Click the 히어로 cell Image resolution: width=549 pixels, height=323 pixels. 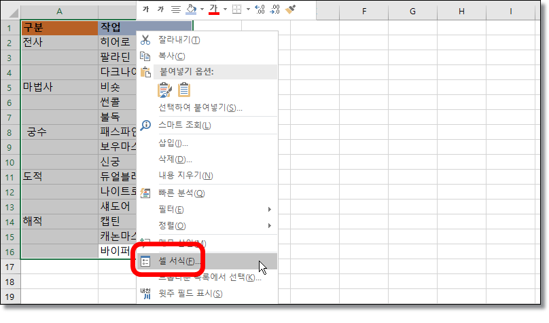(118, 43)
